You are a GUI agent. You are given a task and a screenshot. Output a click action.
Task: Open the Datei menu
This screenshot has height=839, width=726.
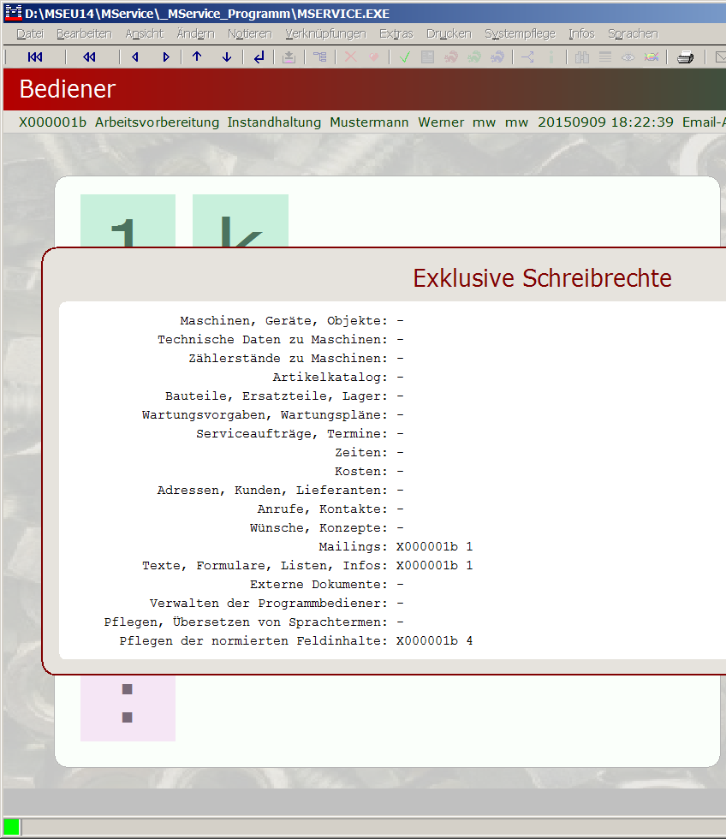click(x=28, y=33)
